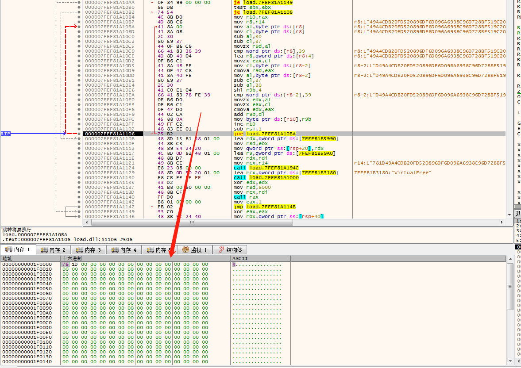The height and width of the screenshot is (368, 521).
Task: Click the disassembly horizontal scrollbar thumb
Action: pos(192,222)
